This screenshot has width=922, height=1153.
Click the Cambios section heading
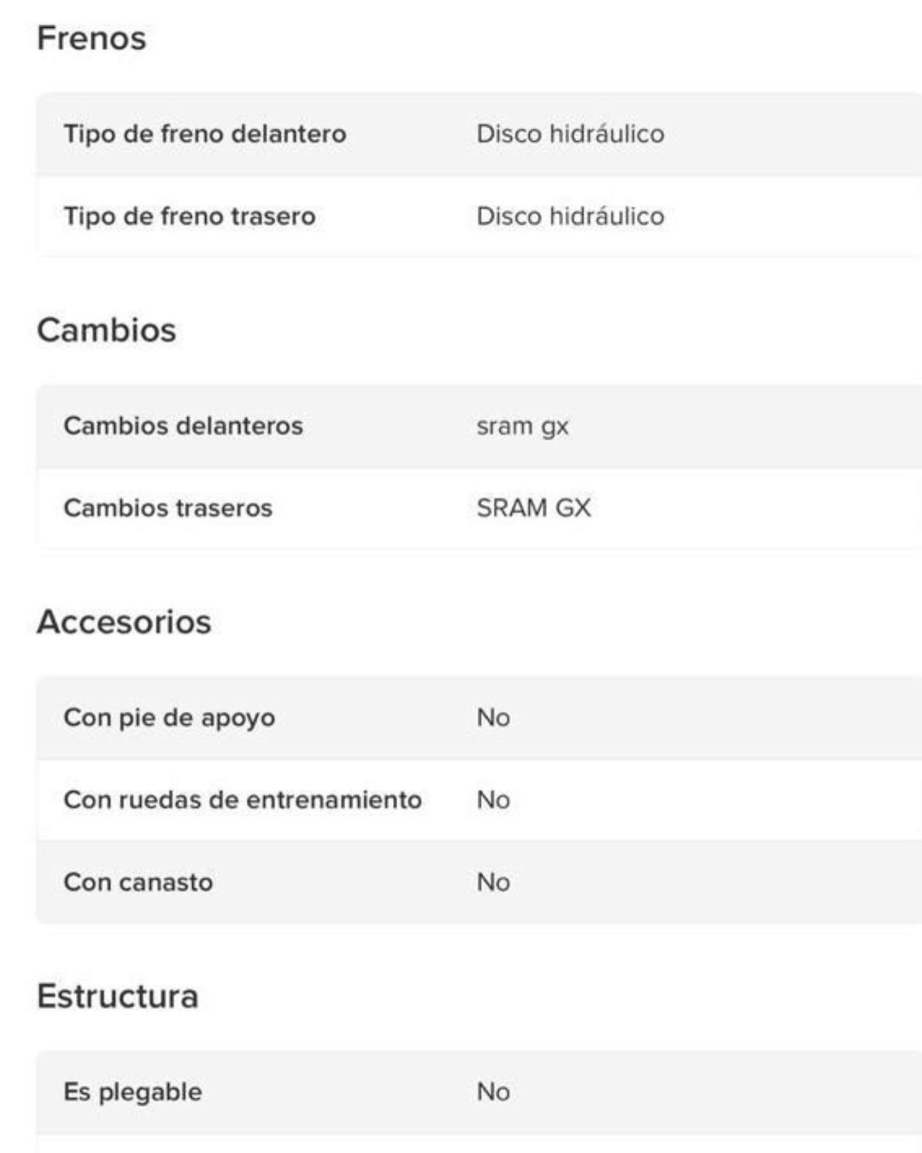(106, 330)
